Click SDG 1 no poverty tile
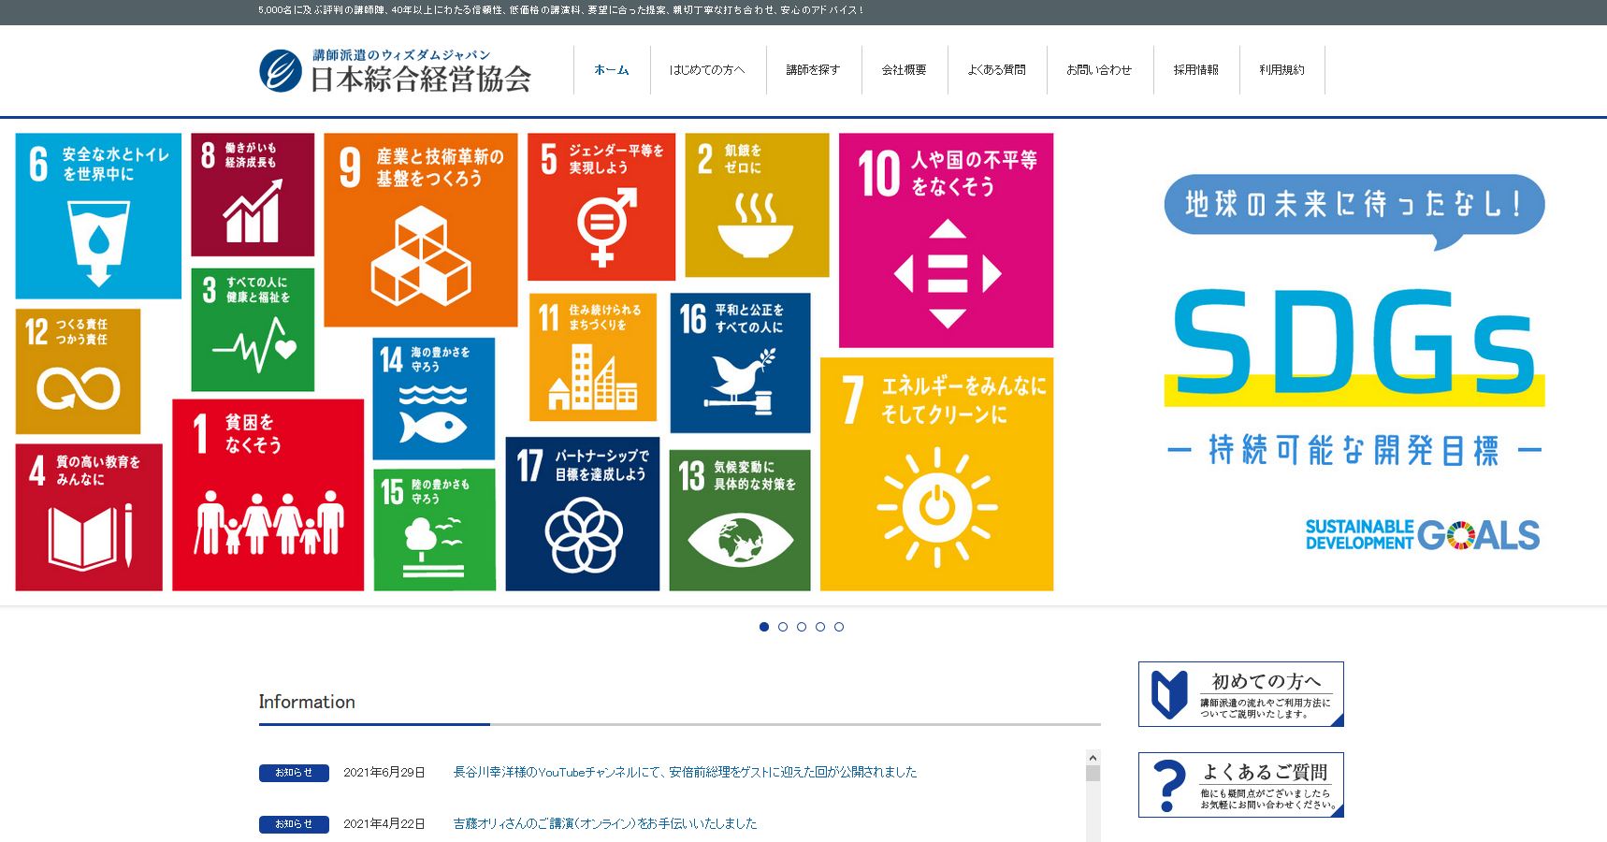1607x842 pixels. [x=268, y=495]
